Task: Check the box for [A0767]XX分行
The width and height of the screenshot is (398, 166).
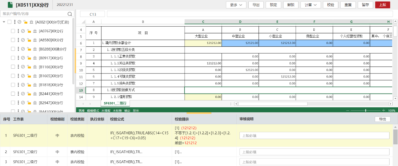Action: pos(13,31)
